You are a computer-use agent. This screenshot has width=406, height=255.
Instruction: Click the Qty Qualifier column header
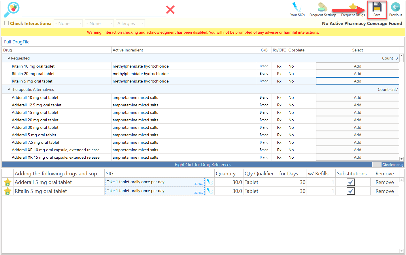point(261,174)
